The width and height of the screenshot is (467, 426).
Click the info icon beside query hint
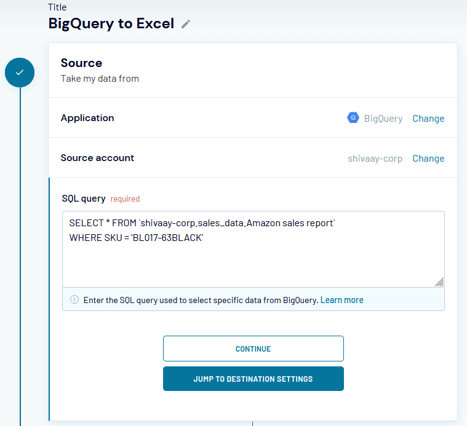coord(74,299)
